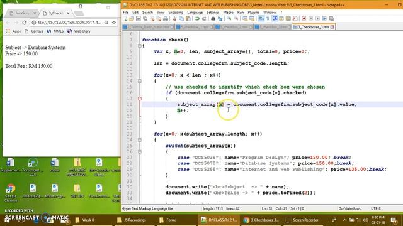This screenshot has height=226, width=403.
Task: Click the Start Recording macro red dot icon
Action: (x=304, y=18)
